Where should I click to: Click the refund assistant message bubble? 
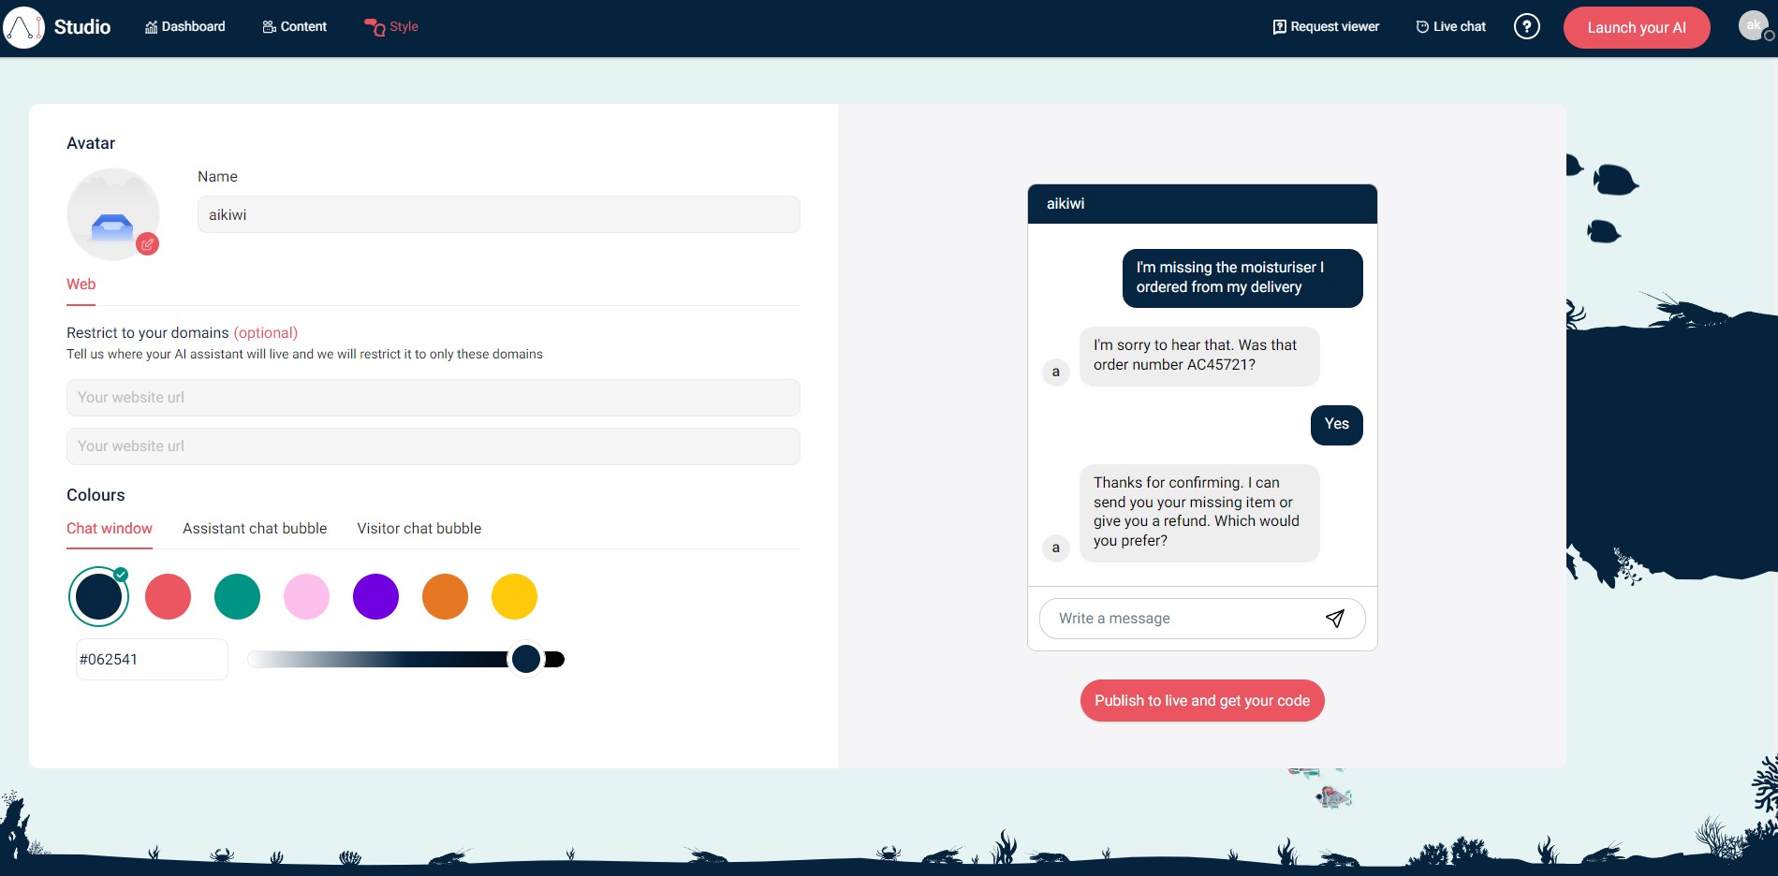pyautogui.click(x=1199, y=513)
